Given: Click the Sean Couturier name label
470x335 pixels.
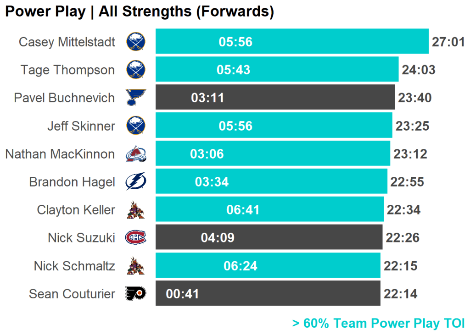Looking at the screenshot, I should click(x=72, y=294).
